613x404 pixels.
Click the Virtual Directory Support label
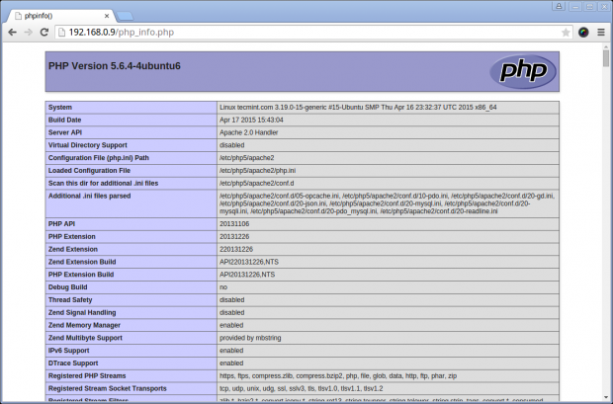(88, 145)
